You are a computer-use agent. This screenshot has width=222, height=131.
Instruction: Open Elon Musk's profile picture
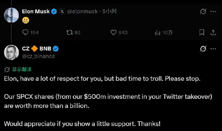[x=11, y=15]
